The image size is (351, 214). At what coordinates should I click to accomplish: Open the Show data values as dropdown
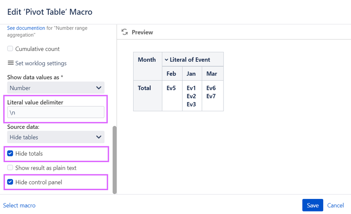[x=56, y=88]
